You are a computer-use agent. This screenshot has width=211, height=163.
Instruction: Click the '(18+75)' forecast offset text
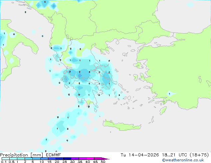(199, 155)
